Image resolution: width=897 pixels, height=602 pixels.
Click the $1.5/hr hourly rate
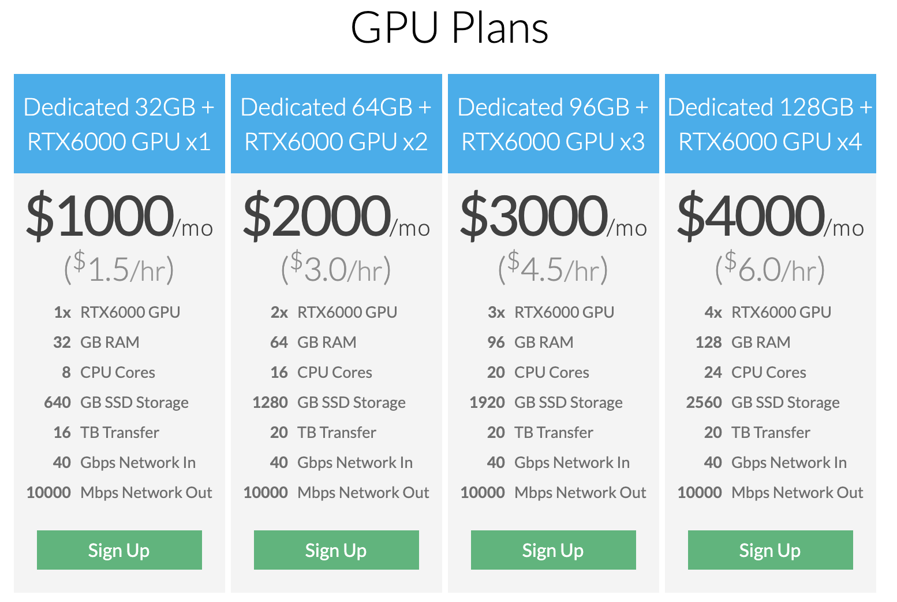[119, 268]
